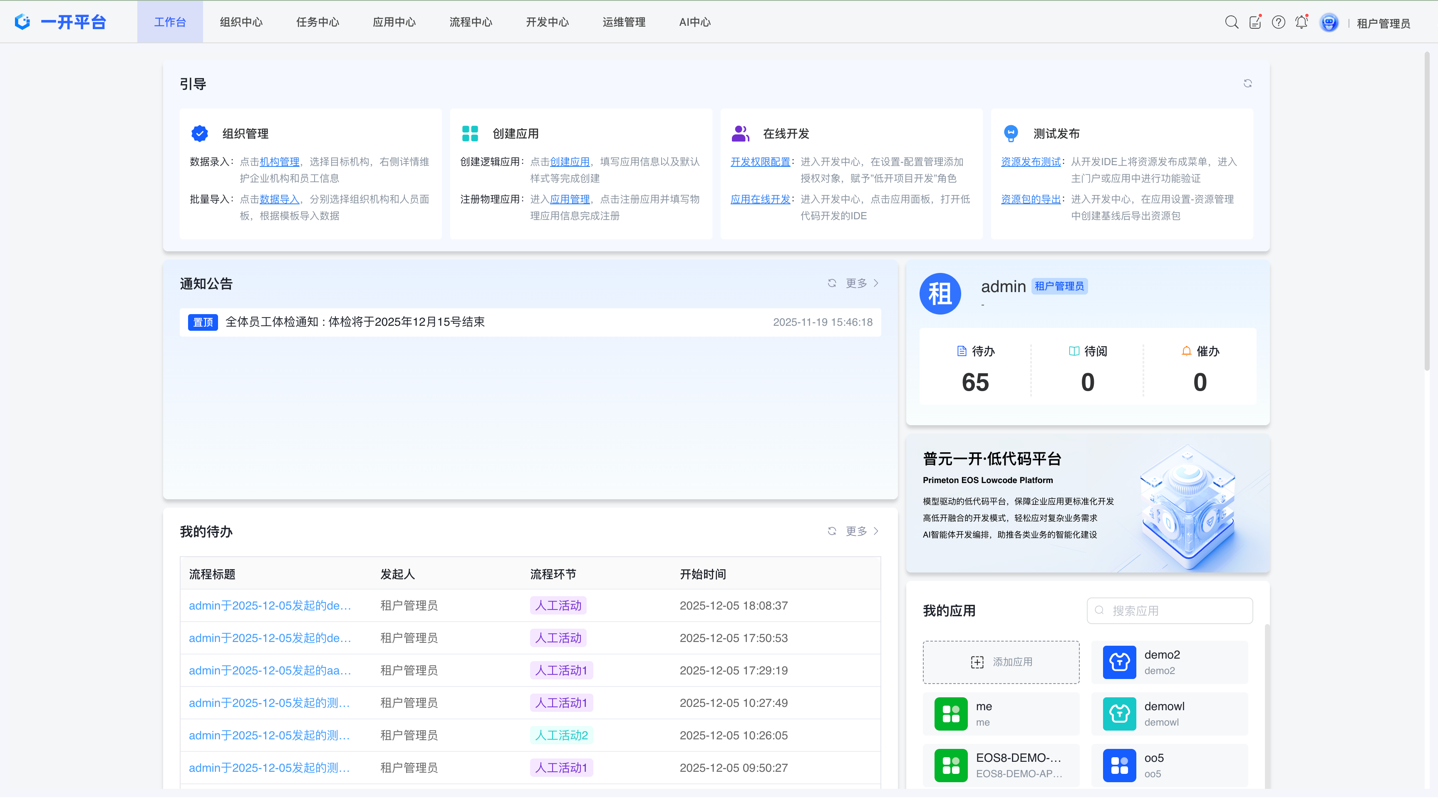This screenshot has height=798, width=1438.
Task: Click the AI assistant avatar in top bar
Action: coord(1329,22)
